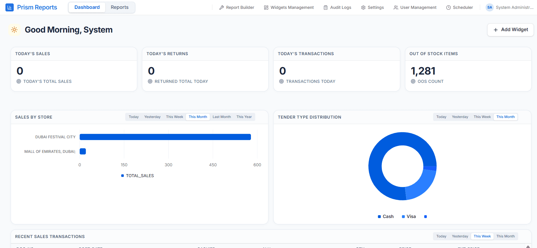Select This Year filter in Sales by Store
Screen dimensions: 537x248
point(244,117)
